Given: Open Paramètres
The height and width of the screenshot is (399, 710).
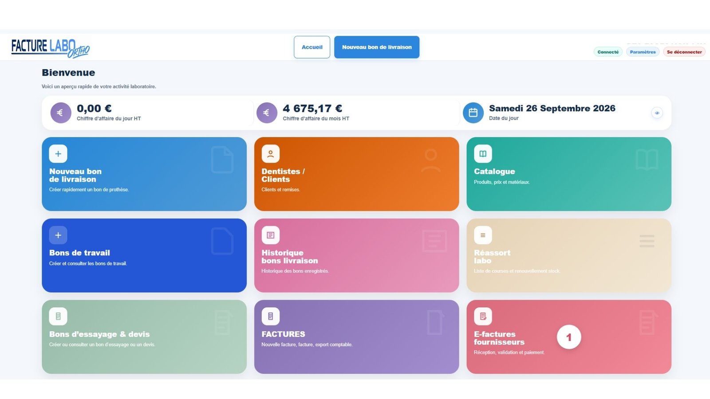Looking at the screenshot, I should 643,52.
